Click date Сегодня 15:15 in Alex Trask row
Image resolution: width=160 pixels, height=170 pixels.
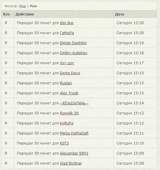pos(130,93)
